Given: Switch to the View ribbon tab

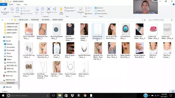Looking at the screenshot, I should (x=25, y=4).
